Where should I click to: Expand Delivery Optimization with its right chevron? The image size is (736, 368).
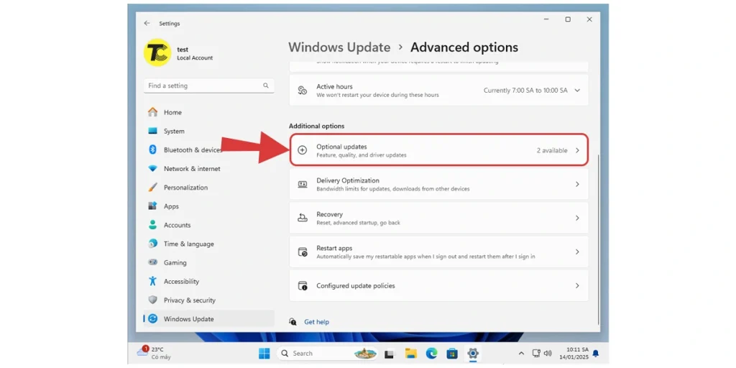coord(576,185)
